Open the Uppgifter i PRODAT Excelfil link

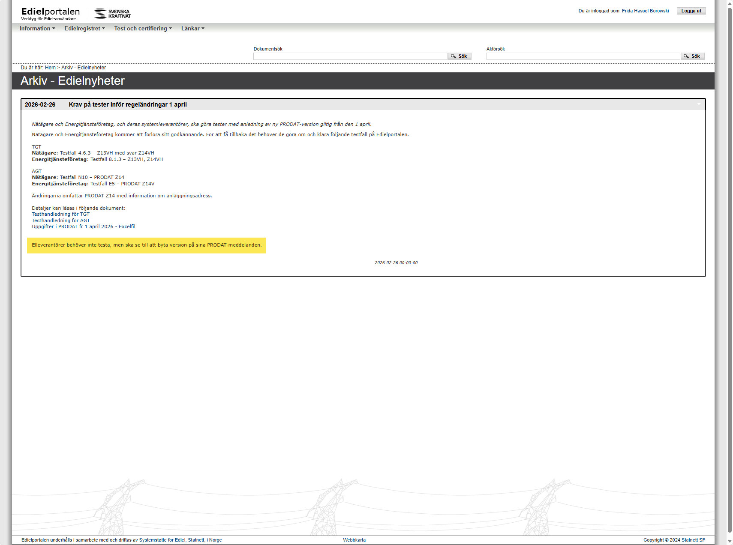(x=84, y=227)
